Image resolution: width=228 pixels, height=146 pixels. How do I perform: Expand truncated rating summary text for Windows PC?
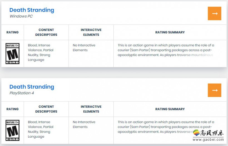point(166,50)
